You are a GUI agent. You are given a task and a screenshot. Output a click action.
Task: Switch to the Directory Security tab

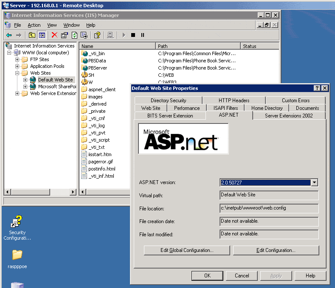tap(169, 101)
